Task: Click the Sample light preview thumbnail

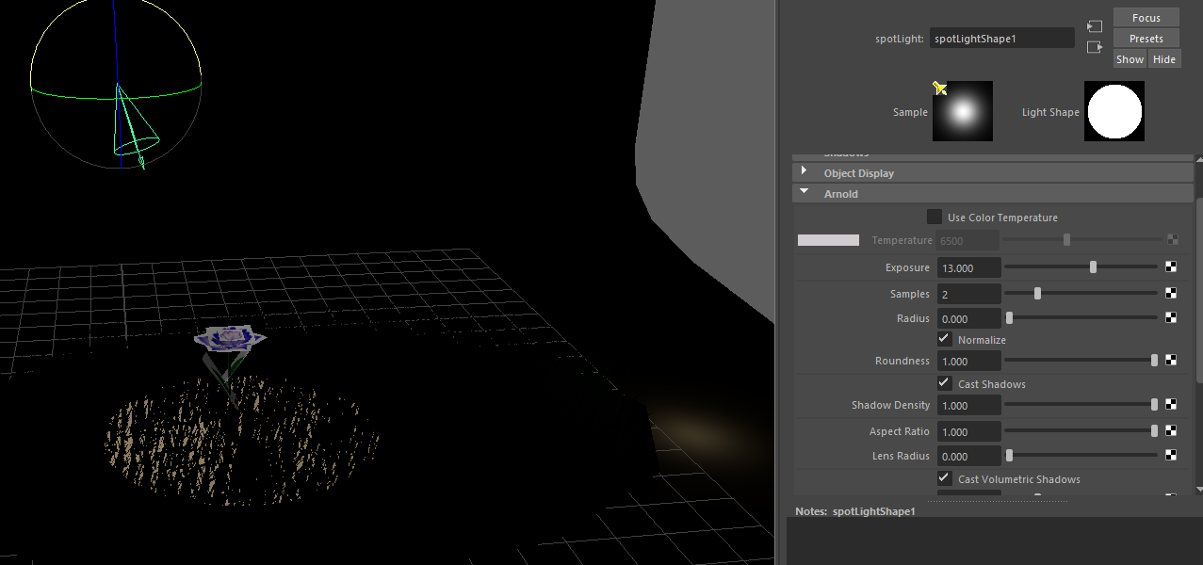Action: (963, 111)
